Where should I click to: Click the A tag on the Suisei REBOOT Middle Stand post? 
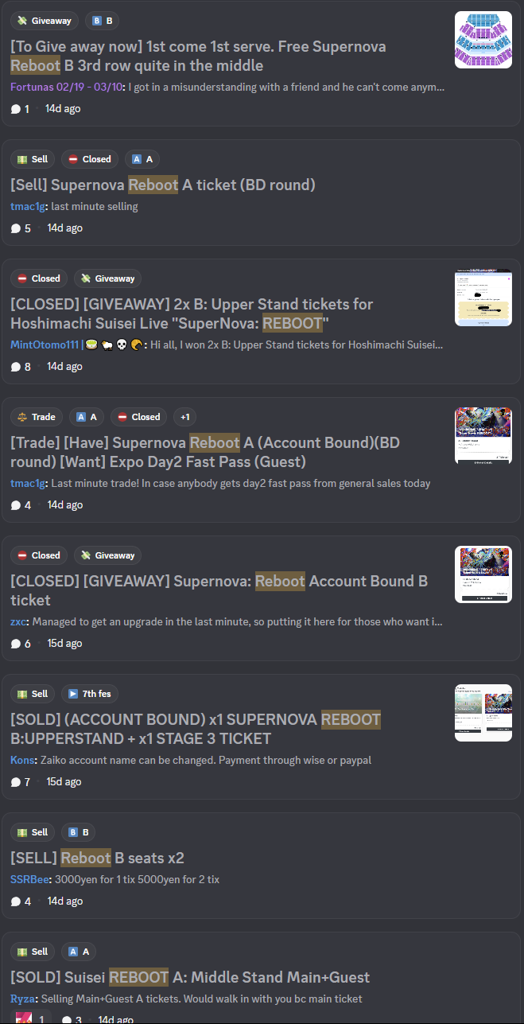point(79,952)
